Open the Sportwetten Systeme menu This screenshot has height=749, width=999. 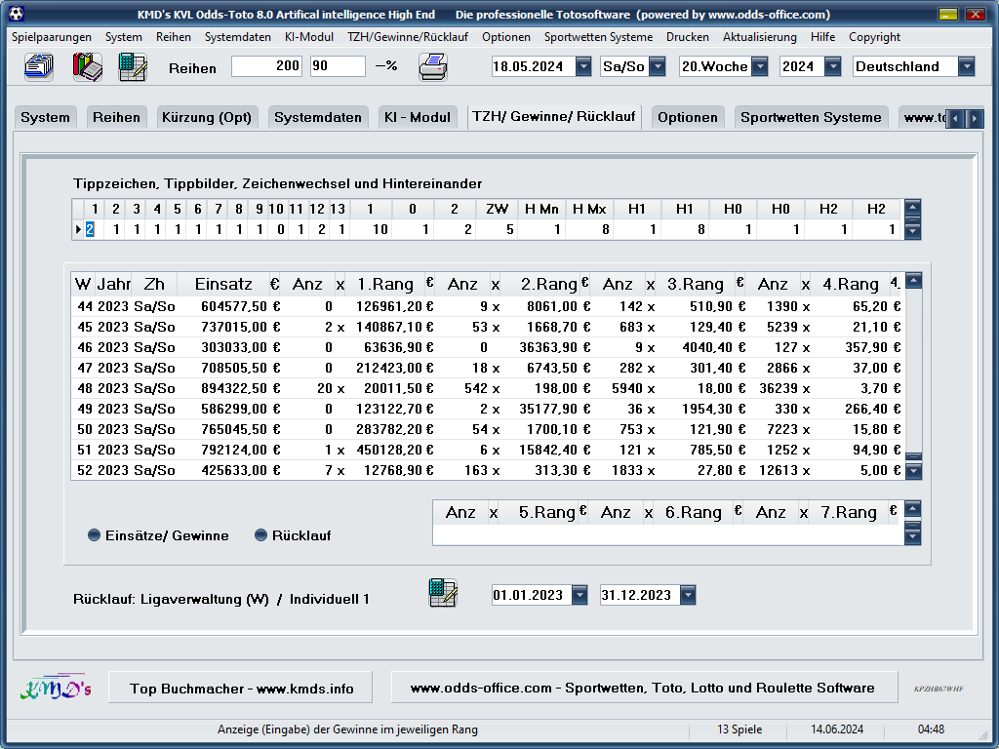tap(598, 37)
